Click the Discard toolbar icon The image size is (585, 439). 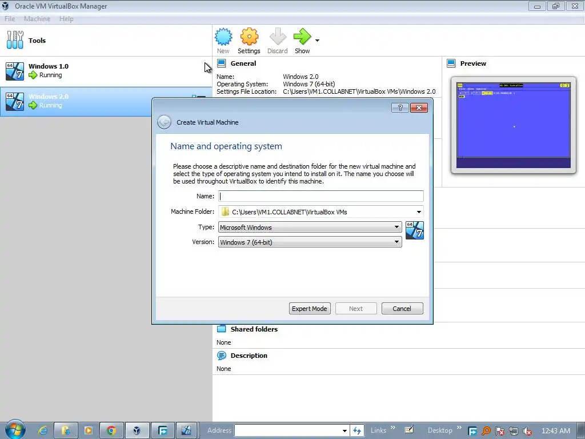click(277, 41)
